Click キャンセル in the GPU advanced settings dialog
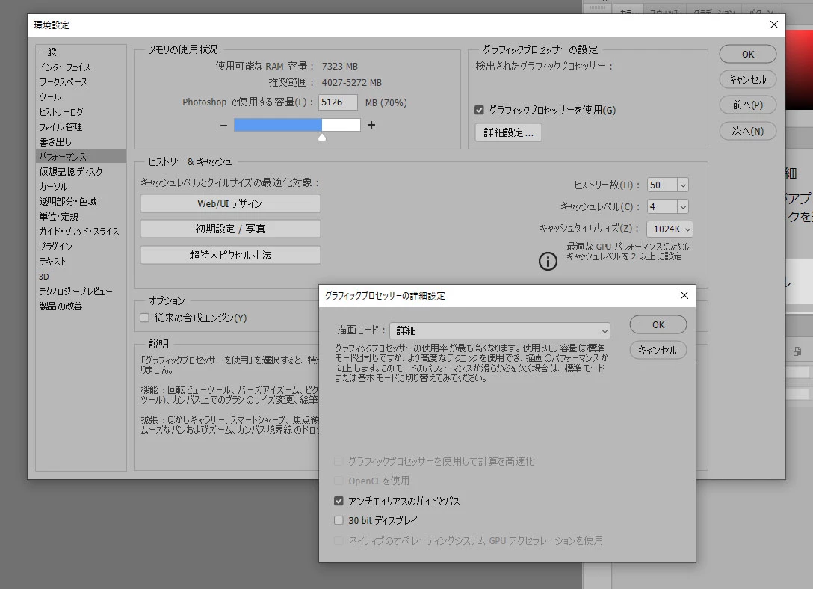Image resolution: width=813 pixels, height=589 pixels. [x=658, y=351]
